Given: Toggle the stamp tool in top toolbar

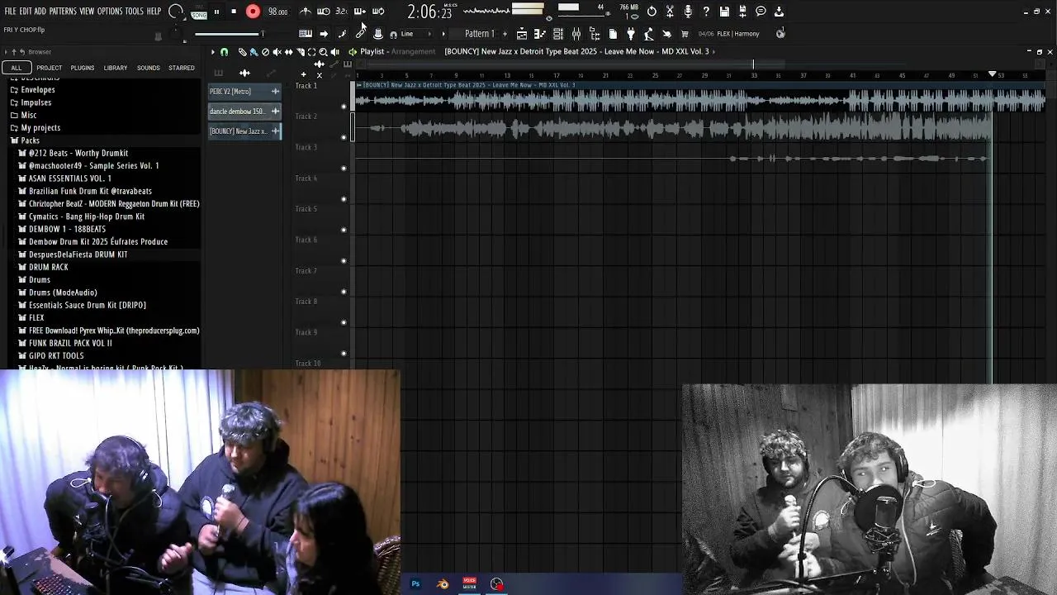Looking at the screenshot, I should point(377,34).
